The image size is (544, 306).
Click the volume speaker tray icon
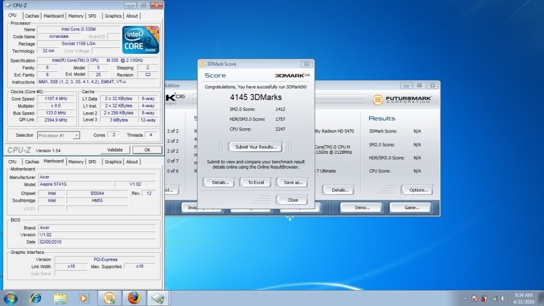coord(504,299)
